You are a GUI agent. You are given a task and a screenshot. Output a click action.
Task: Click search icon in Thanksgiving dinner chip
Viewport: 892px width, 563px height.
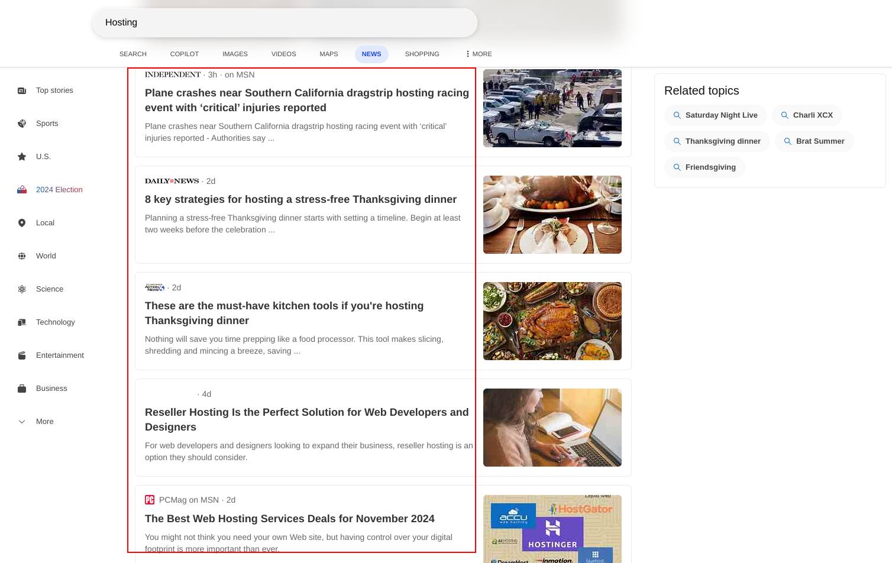[x=677, y=141]
